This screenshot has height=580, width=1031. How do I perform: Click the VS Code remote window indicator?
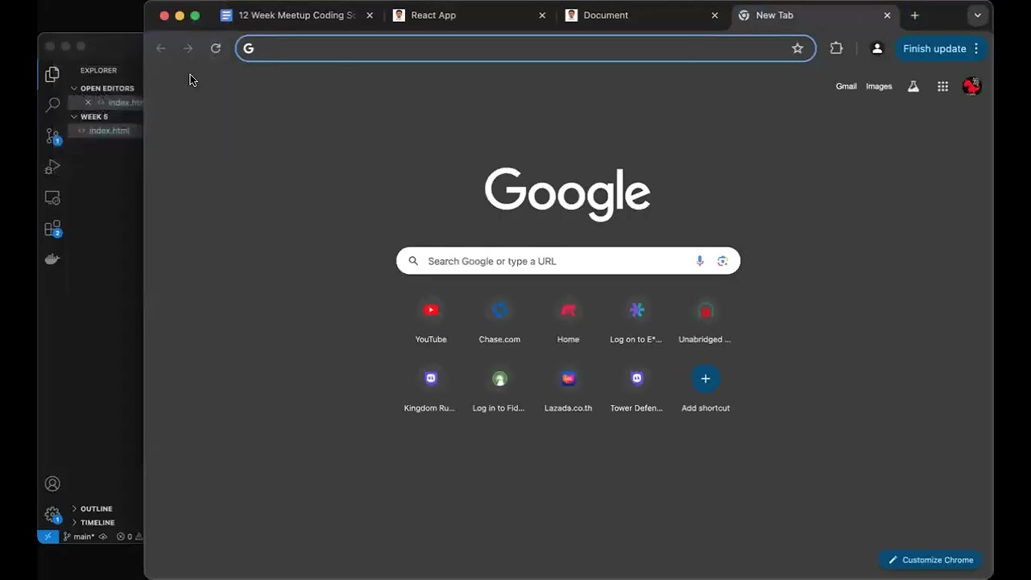click(48, 536)
